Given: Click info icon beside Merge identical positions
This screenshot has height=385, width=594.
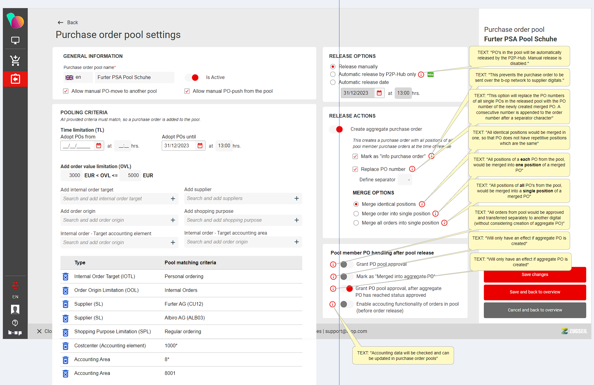Looking at the screenshot, I should 422,204.
